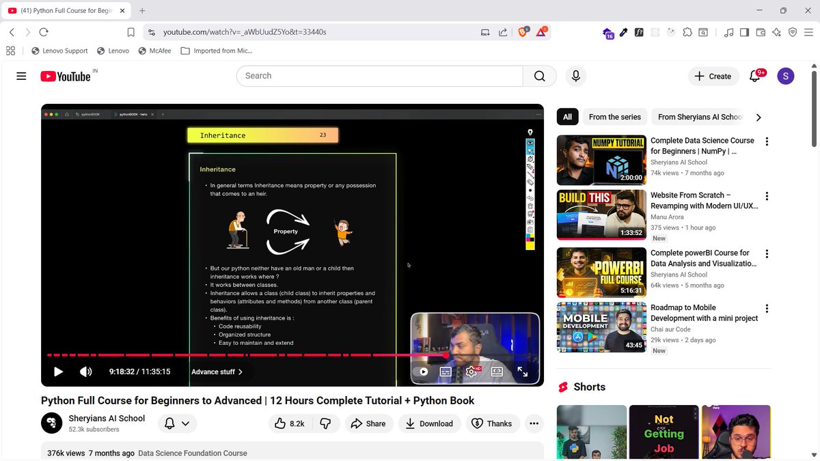Open the notification preferences dropdown by Sheryians
820x461 pixels.
coord(178,423)
